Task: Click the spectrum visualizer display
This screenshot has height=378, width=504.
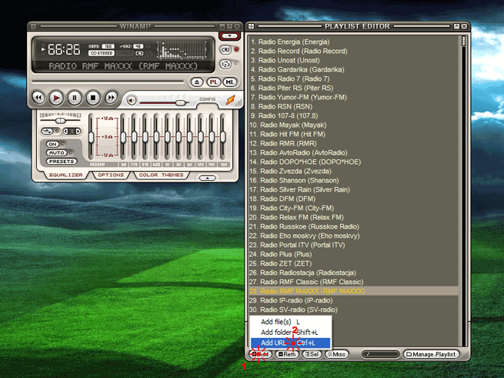Action: [182, 50]
